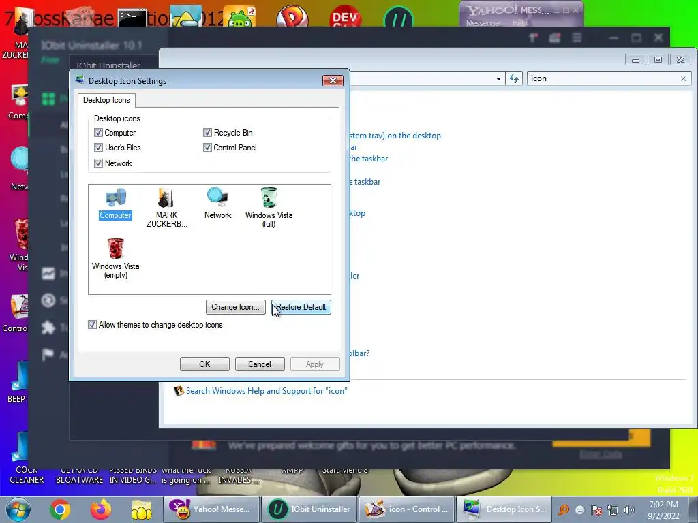
Task: Click the Change Icon... button
Action: [235, 307]
